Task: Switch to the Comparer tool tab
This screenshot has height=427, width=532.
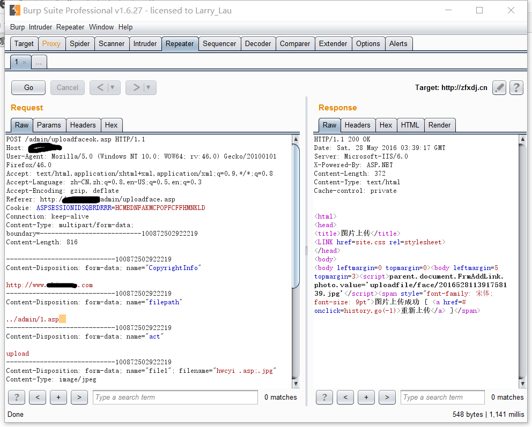Action: [295, 44]
